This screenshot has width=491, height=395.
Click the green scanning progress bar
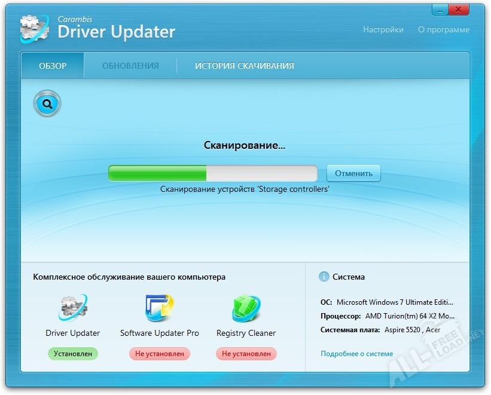pos(212,173)
